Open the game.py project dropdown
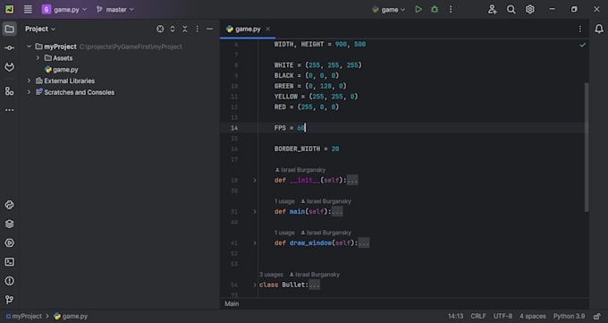Image resolution: width=608 pixels, height=323 pixels. click(x=64, y=9)
